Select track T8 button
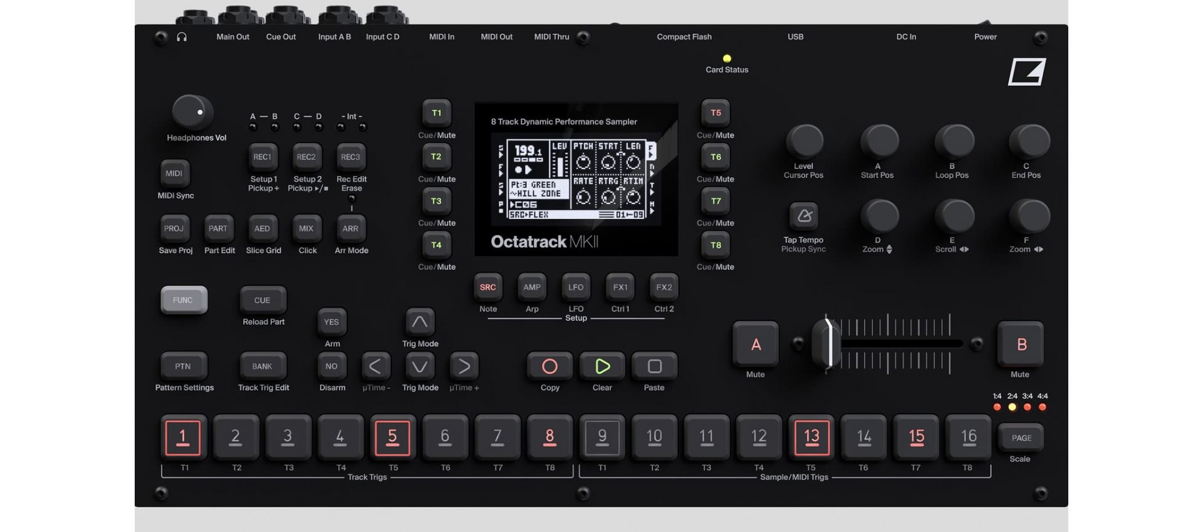Screen dimensions: 1203x532 (716, 245)
